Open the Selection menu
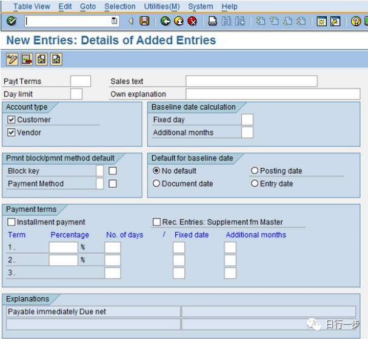368x339 pixels. 120,6
